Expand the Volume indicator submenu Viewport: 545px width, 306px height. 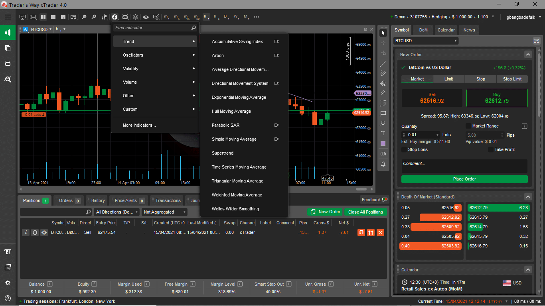pos(155,82)
